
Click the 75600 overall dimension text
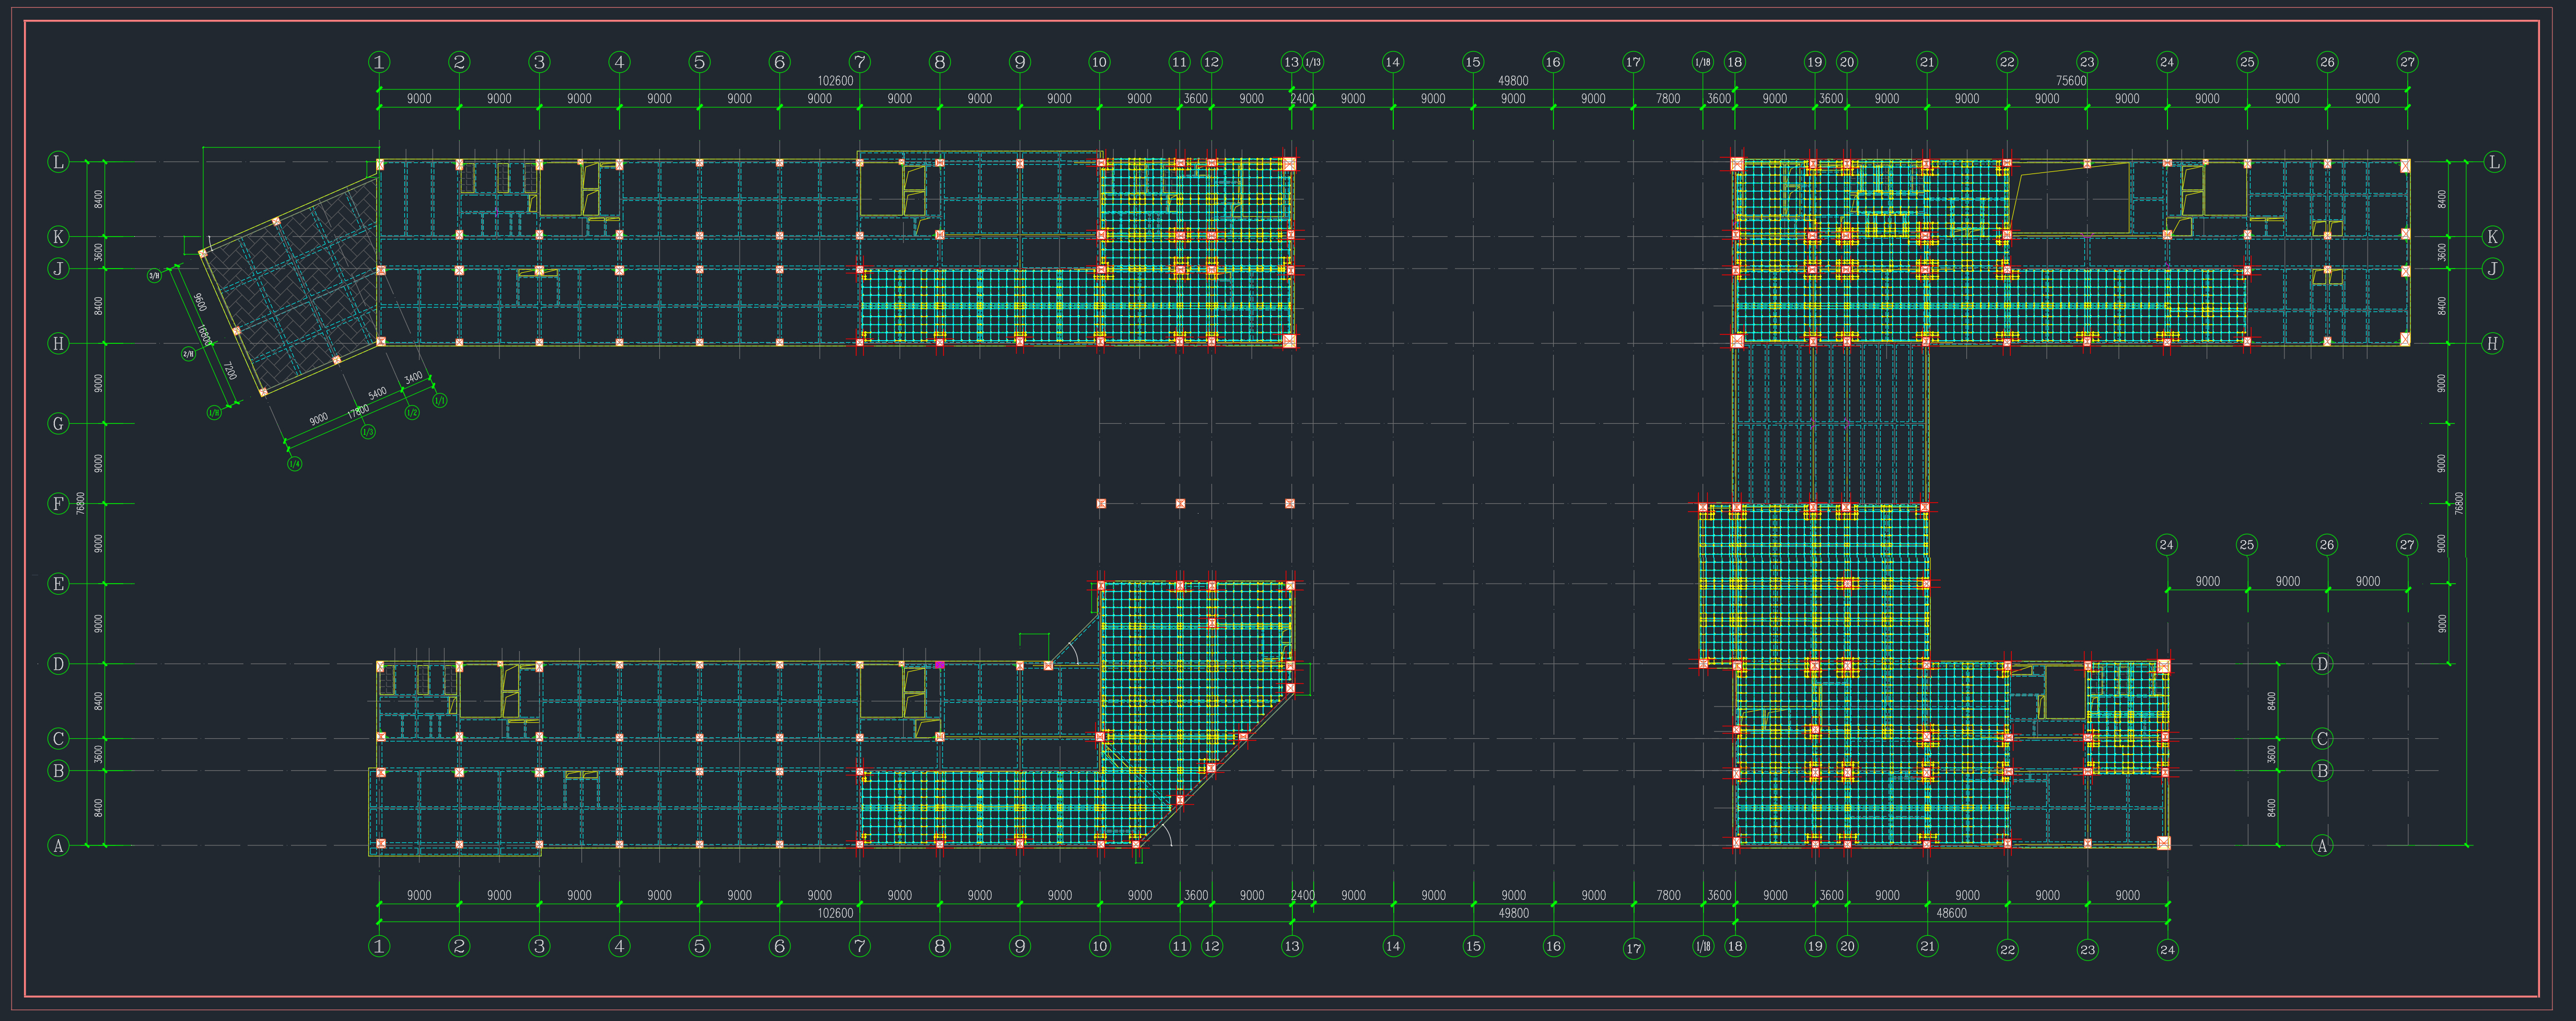click(2071, 81)
